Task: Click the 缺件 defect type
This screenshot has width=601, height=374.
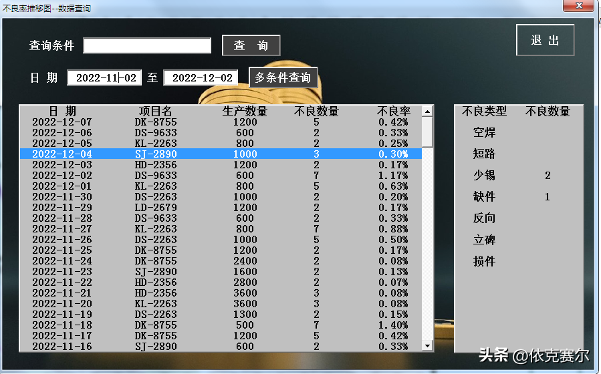Action: pyautogui.click(x=484, y=197)
